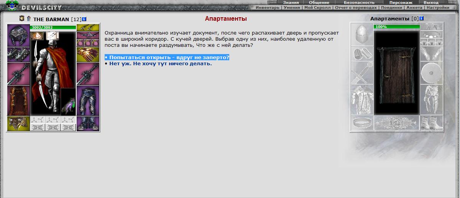Click the empty necklace slot in Апартаменты panel
This screenshot has height=198, width=460.
(x=431, y=34)
